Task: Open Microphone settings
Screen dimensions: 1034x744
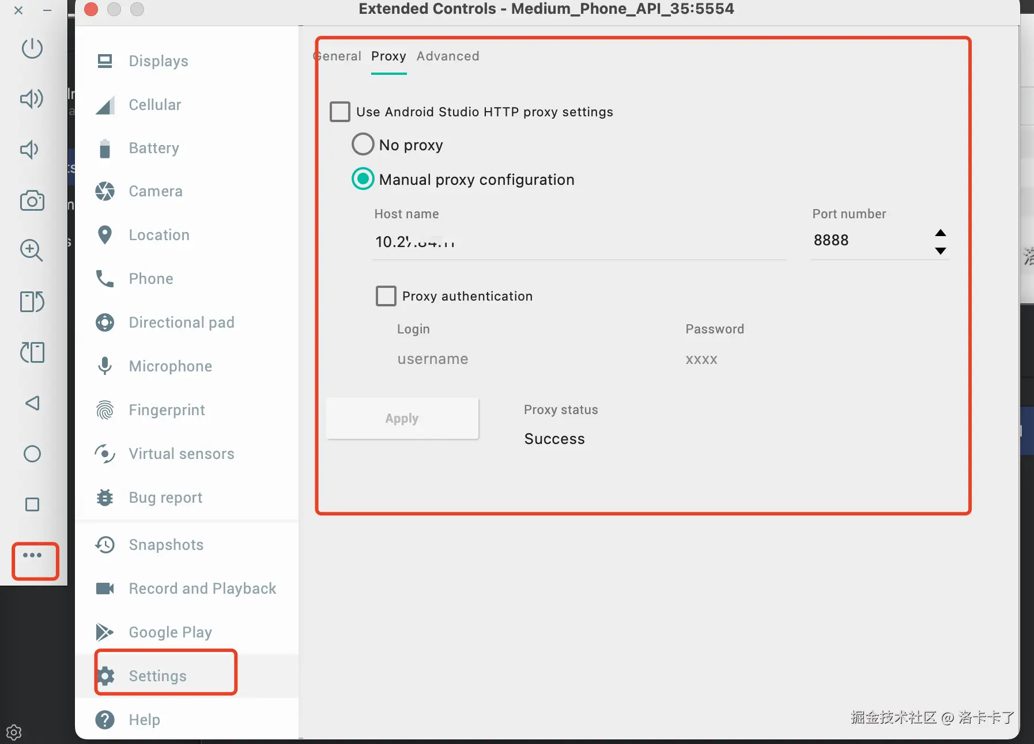Action: pyautogui.click(x=187, y=366)
